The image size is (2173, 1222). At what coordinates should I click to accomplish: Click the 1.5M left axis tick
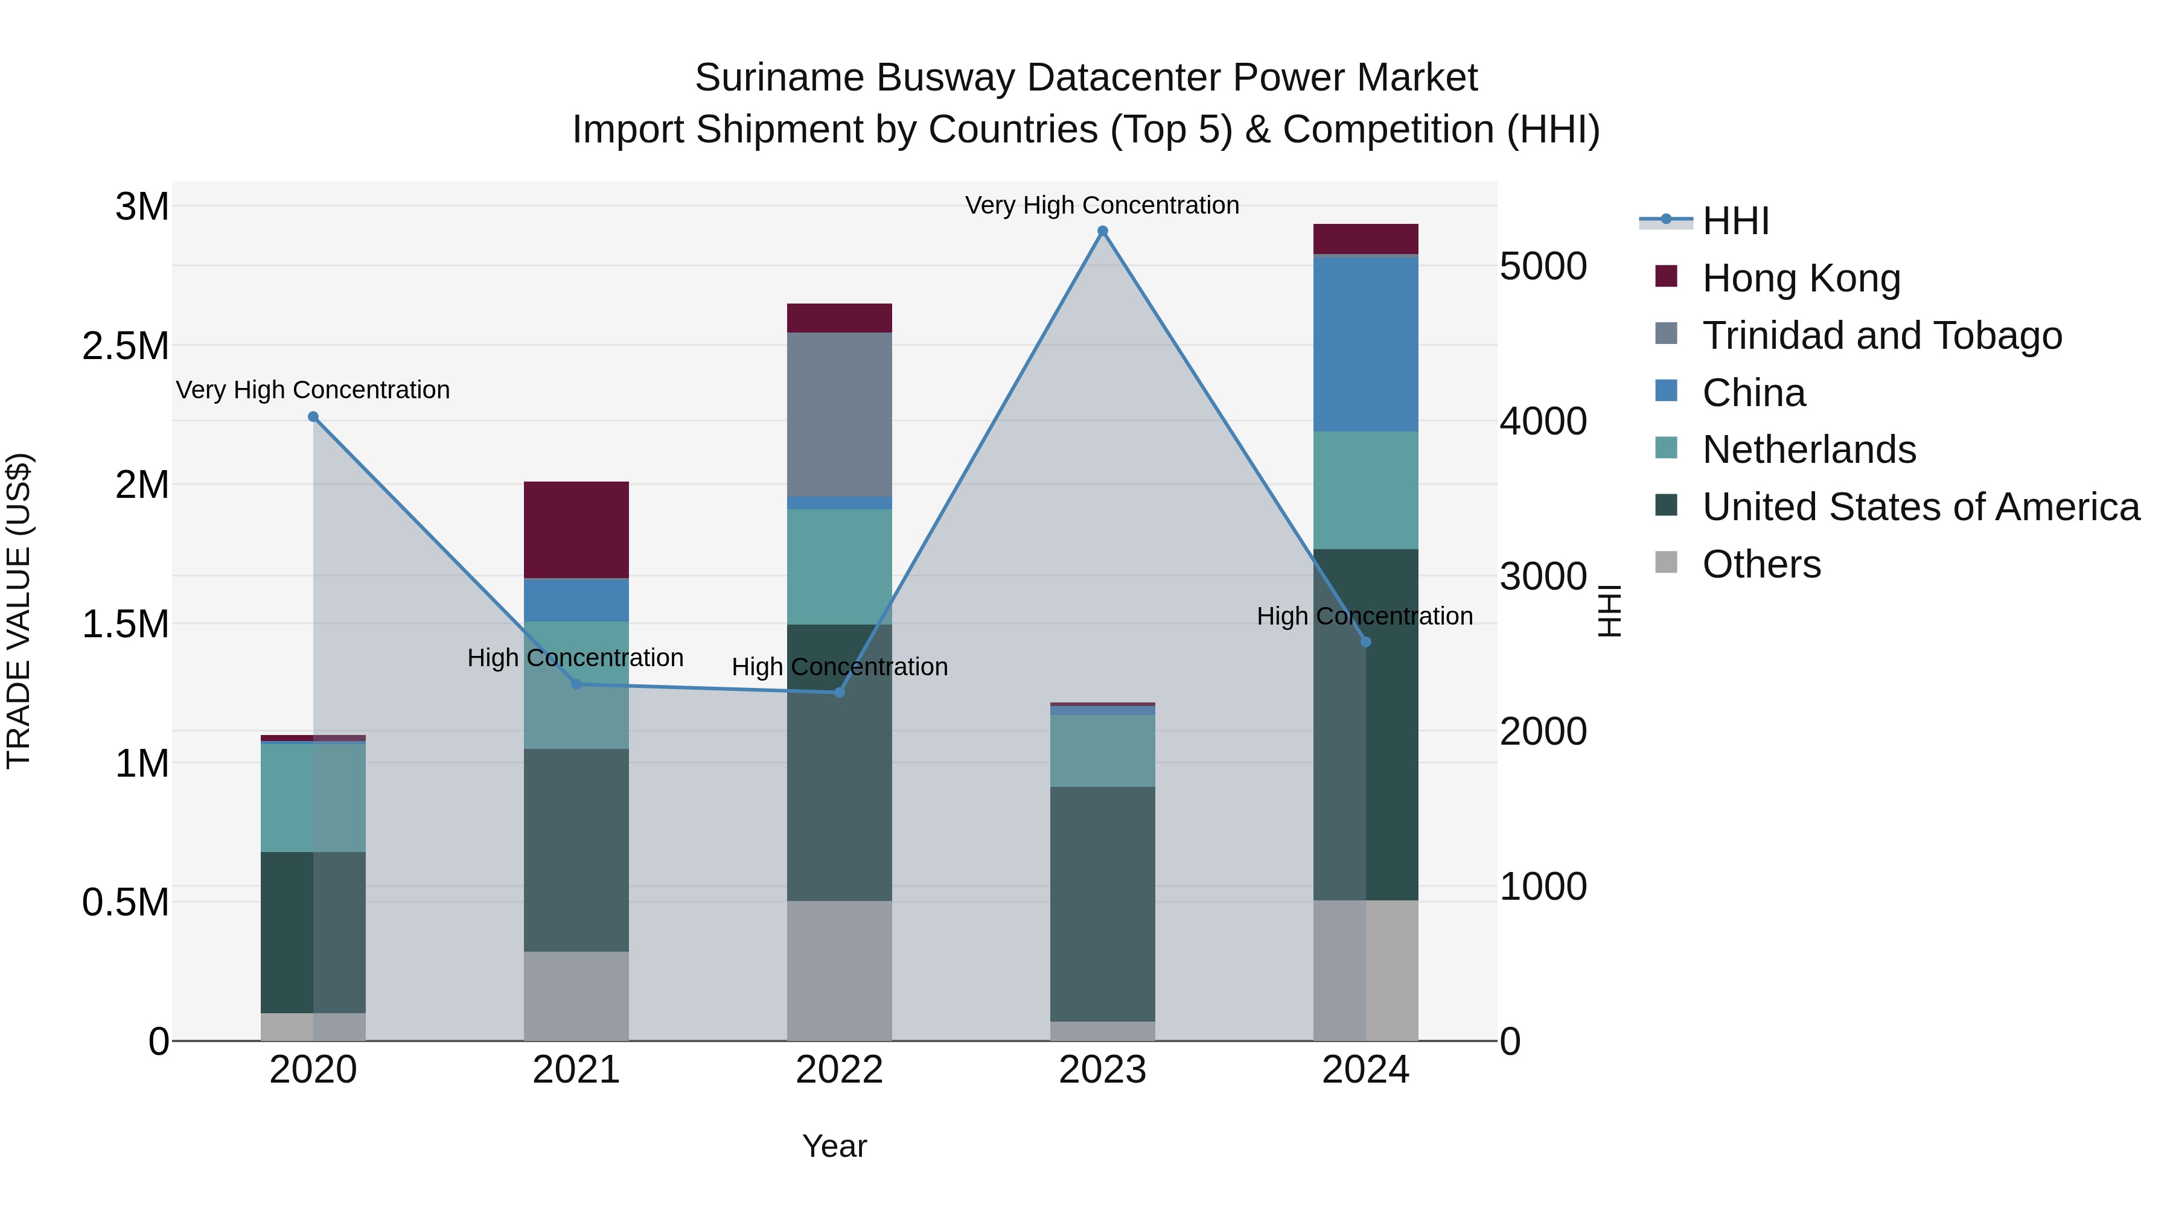click(126, 624)
